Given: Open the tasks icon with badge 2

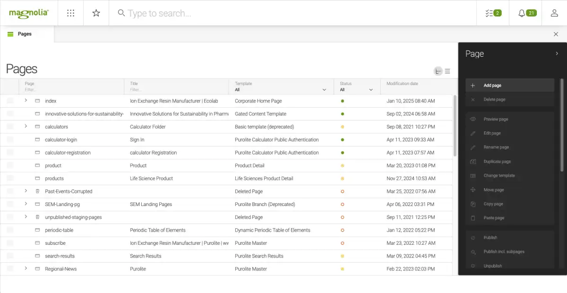Looking at the screenshot, I should [493, 13].
